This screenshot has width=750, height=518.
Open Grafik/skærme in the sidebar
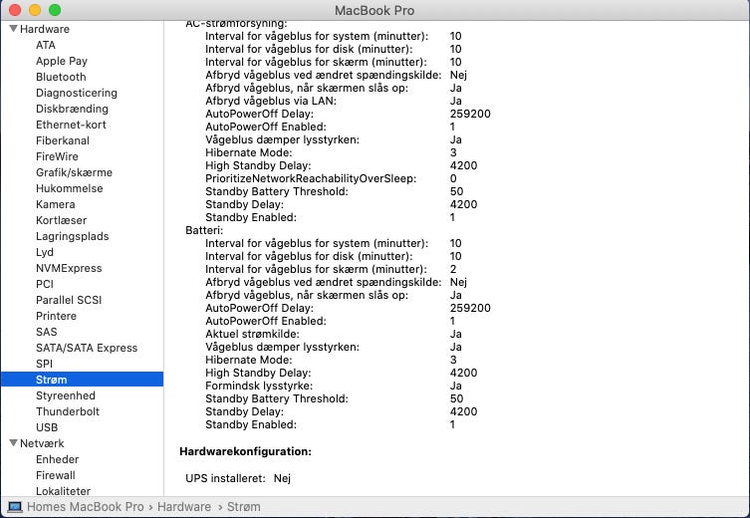(x=74, y=172)
